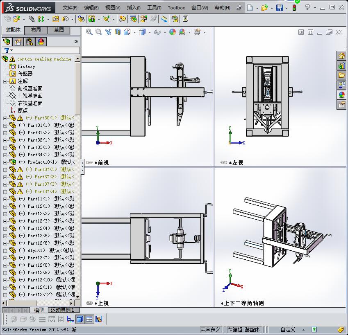Click Linear Component Pattern icon
Screen dimensions: 348x335
tap(41, 19)
